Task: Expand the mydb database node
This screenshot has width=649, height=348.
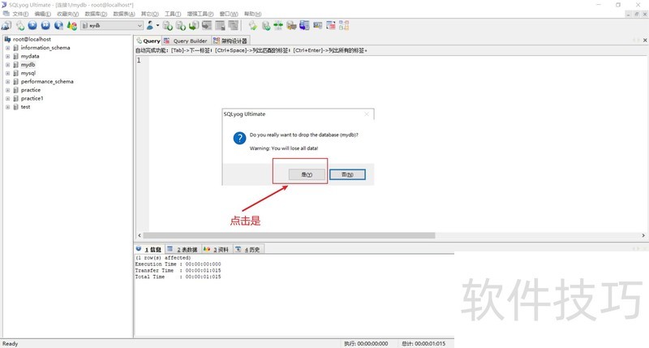Action: [7, 65]
